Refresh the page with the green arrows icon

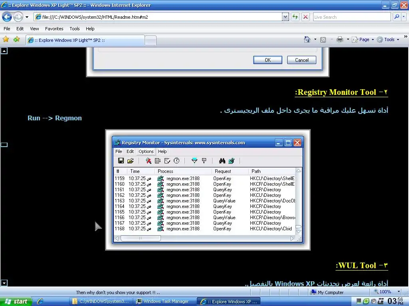295,17
